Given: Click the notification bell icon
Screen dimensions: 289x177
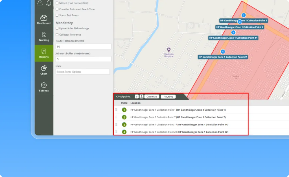Looking at the screenshot, I should (x=49, y=3).
